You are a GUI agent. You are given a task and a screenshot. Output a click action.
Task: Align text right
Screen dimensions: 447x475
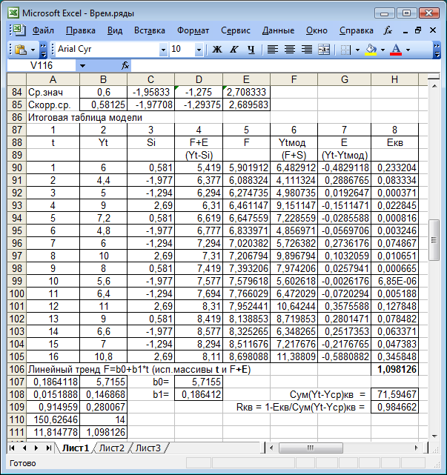307,50
